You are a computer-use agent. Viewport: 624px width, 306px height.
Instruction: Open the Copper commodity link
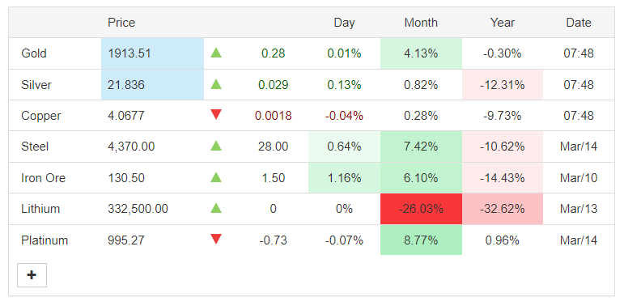pyautogui.click(x=41, y=116)
